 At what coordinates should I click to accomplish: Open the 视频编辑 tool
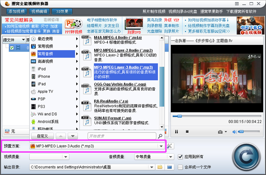(39, 12)
